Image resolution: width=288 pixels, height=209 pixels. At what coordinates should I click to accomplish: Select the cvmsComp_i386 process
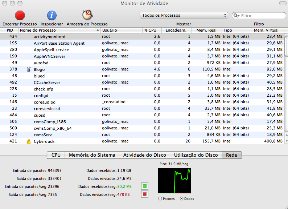pos(50,122)
